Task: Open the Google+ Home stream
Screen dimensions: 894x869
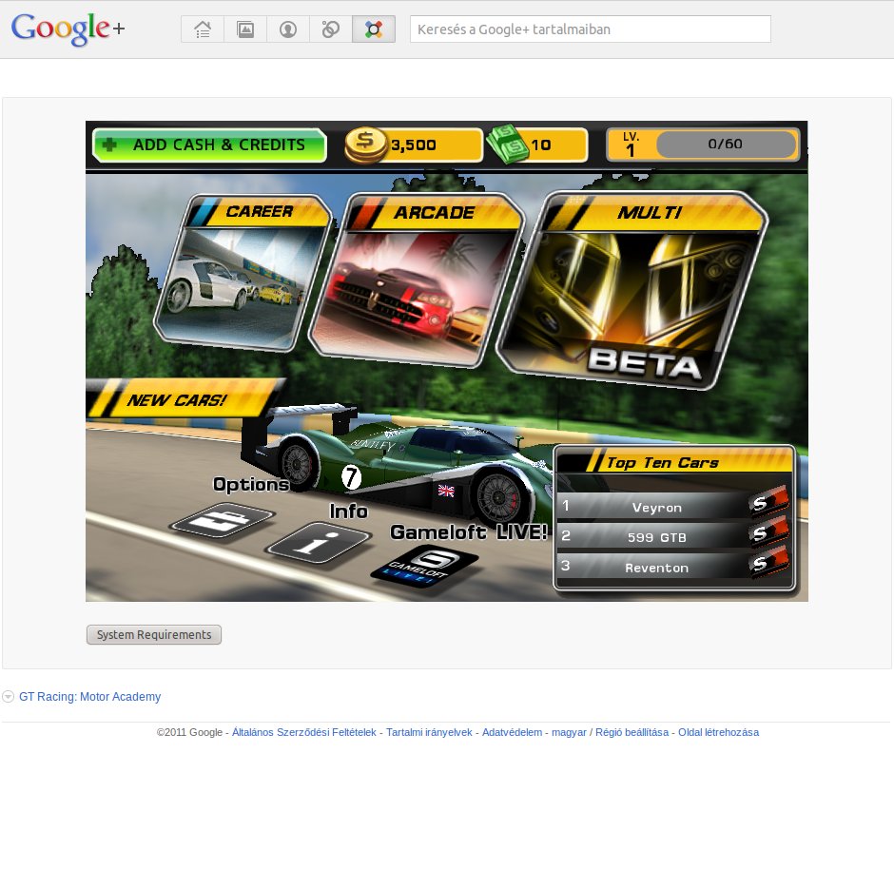Action: (202, 29)
